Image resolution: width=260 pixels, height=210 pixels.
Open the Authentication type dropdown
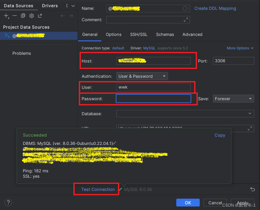[142, 76]
